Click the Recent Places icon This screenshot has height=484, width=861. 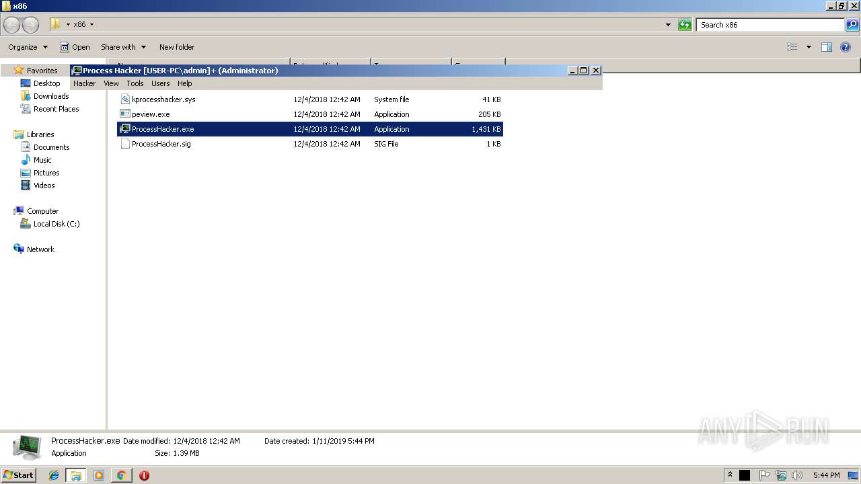(x=26, y=109)
